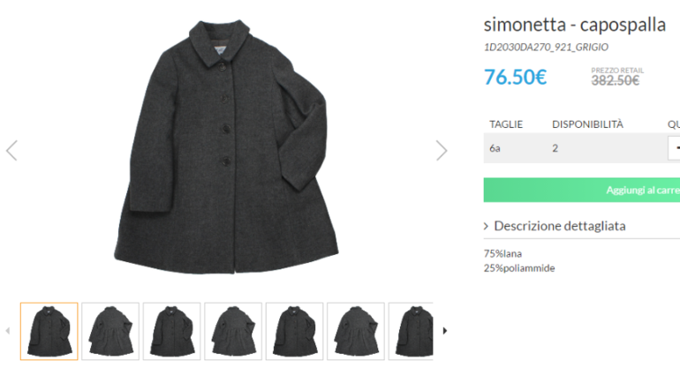Pick the sixth coat thumbnail

tap(356, 331)
